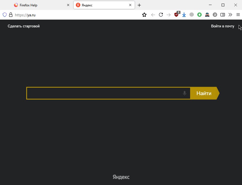This screenshot has height=185, width=242.
Task: Open the Firefox hamburger application menu
Action: coord(238,15)
